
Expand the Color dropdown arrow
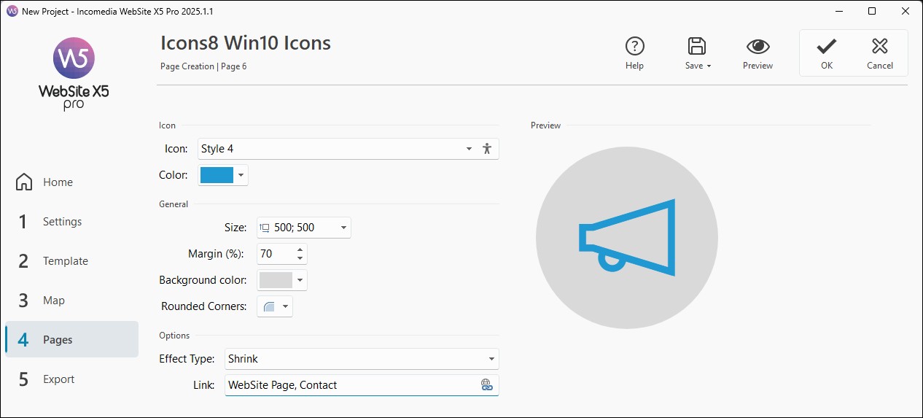pyautogui.click(x=241, y=175)
